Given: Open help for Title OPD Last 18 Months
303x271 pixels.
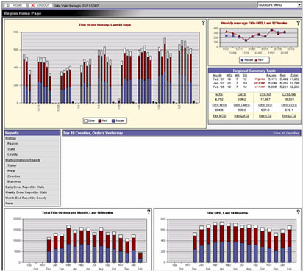Looking at the screenshot, I should pos(298,212).
